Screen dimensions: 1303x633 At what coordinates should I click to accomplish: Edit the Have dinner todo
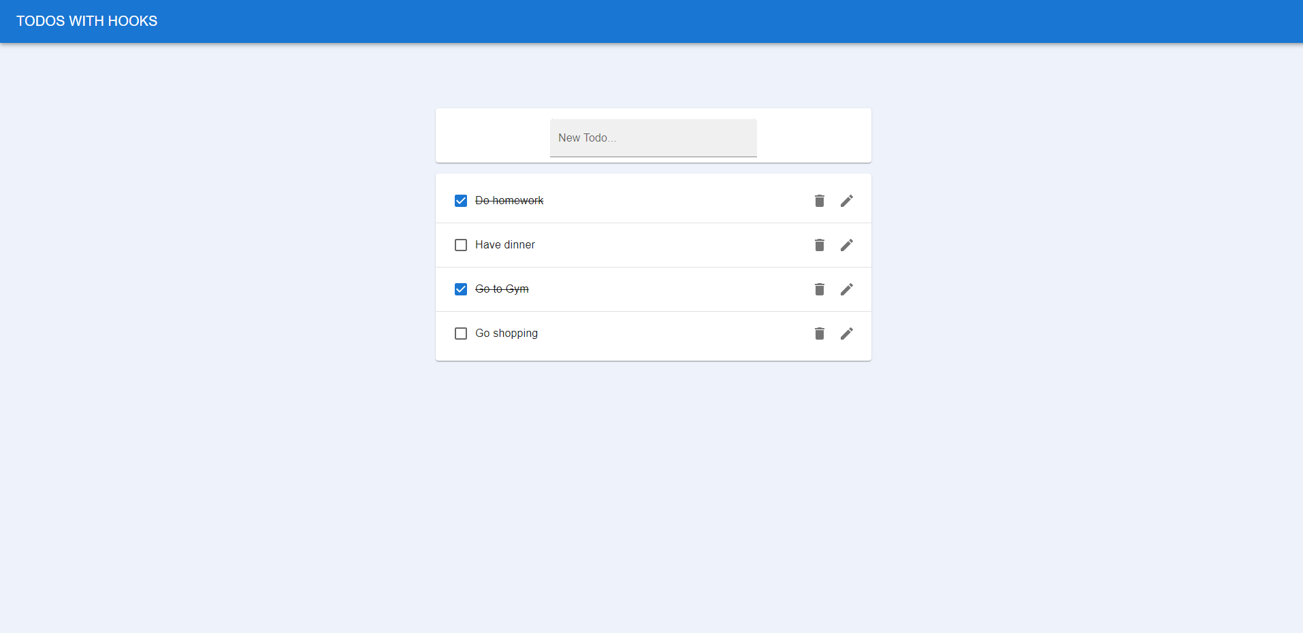[847, 245]
